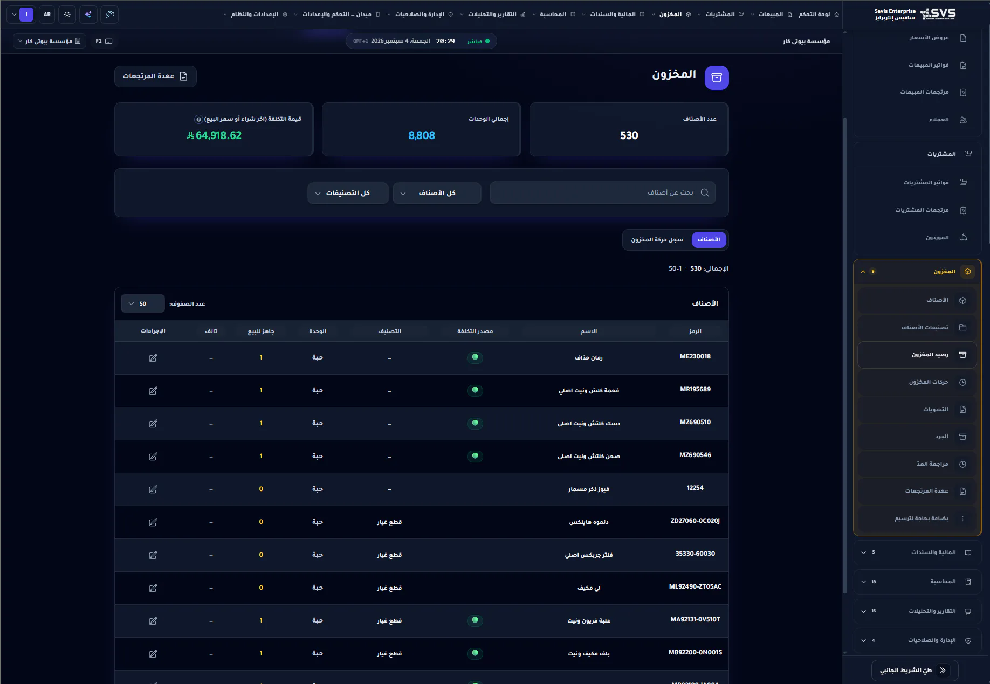The width and height of the screenshot is (990, 684).
Task: Open the rows-per-page 50 dropdown
Action: pyautogui.click(x=143, y=304)
